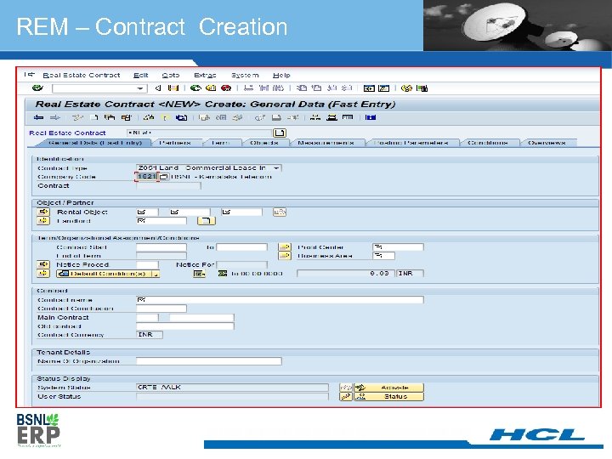Image resolution: width=612 pixels, height=459 pixels.
Task: Click the Generate Shortcut icon
Action: (x=383, y=88)
